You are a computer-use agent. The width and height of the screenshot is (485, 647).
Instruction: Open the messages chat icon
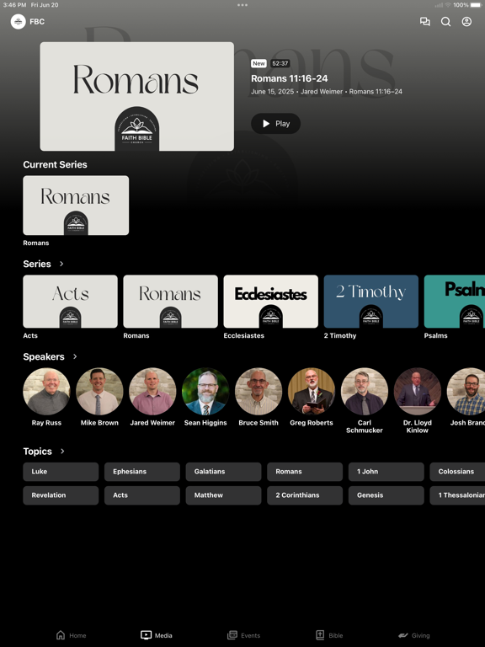[x=424, y=21]
